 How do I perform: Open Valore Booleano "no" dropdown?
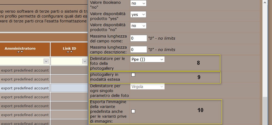click(x=138, y=3)
